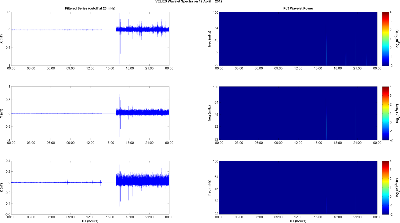Screen dimensions: 400x223
Task: Click 'freq (mHz)' label of the bottom wavelet plot
Action: [210, 188]
